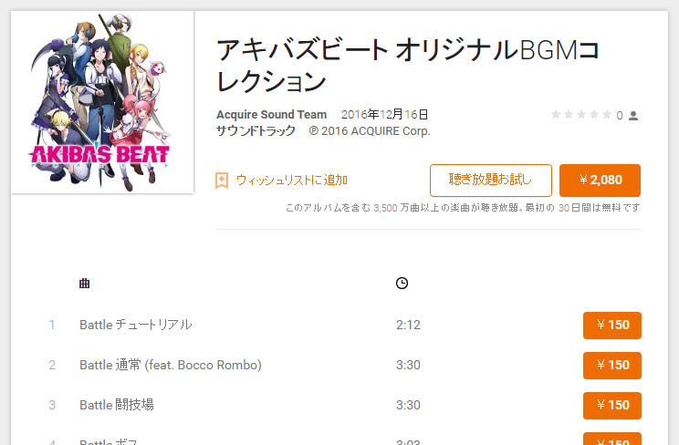Buy Battle 闘技場 track for ¥150

[611, 406]
